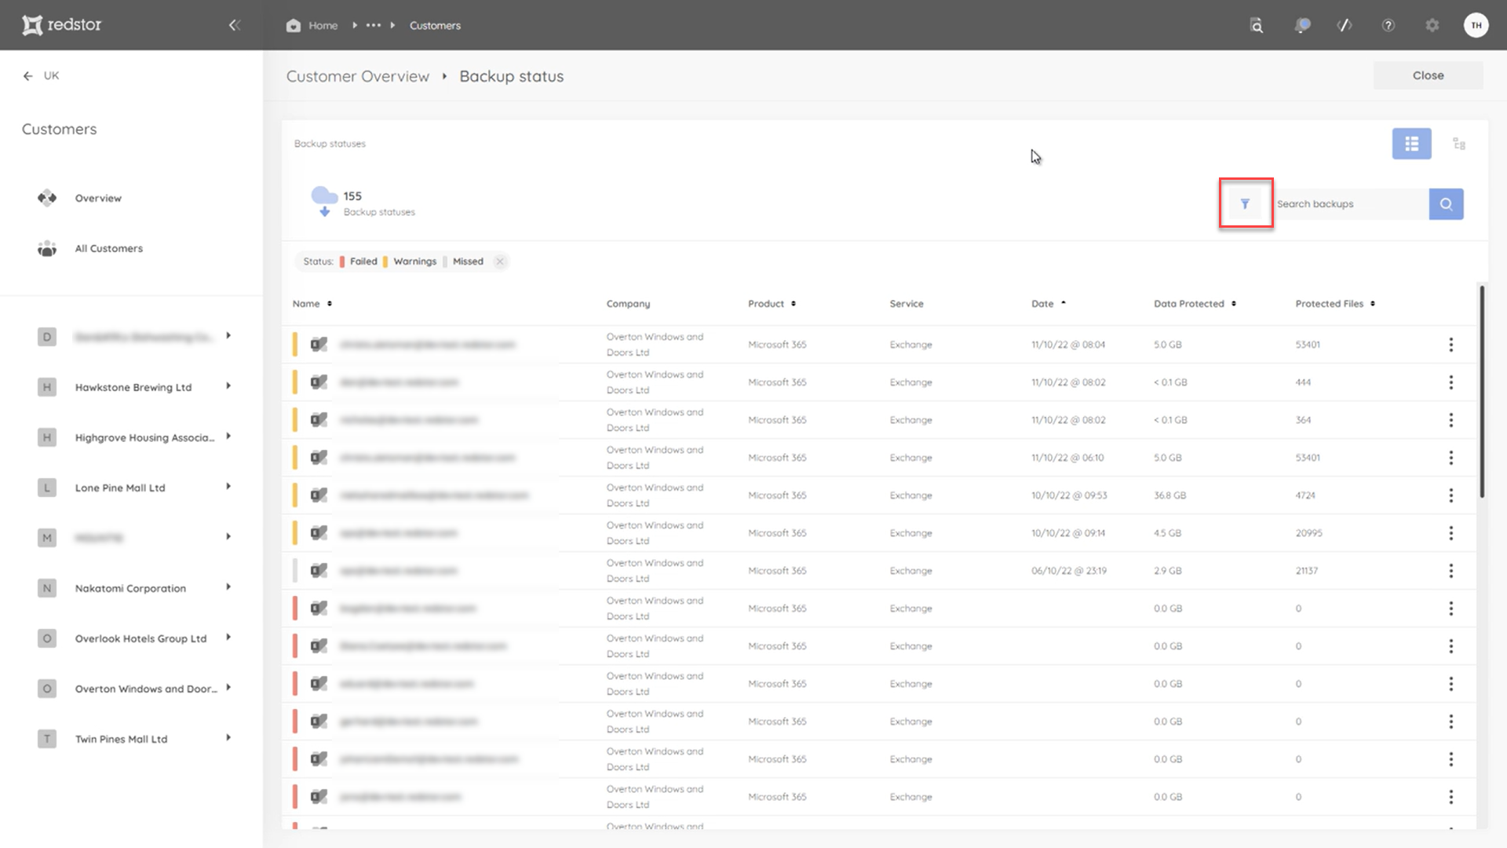Open All Customers in sidebar

pos(108,249)
